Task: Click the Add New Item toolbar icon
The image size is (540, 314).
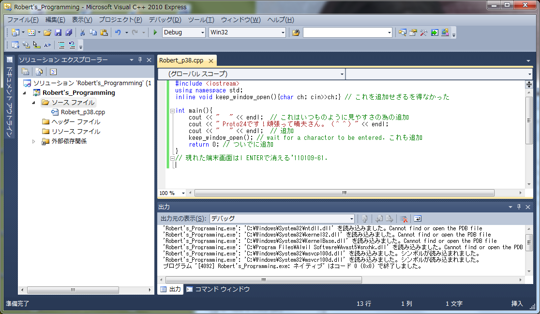Action: (x=31, y=32)
